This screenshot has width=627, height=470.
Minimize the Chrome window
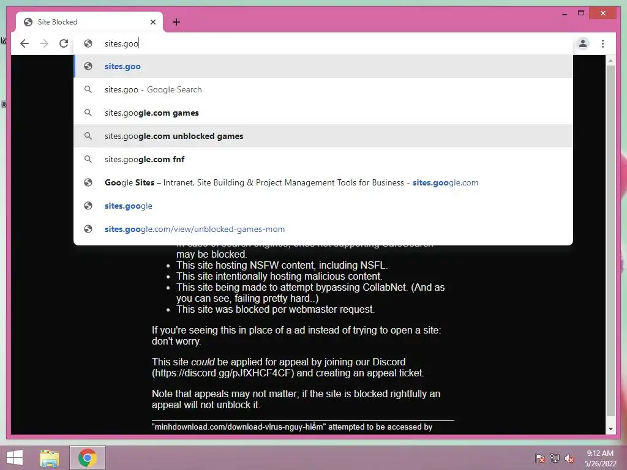564,13
